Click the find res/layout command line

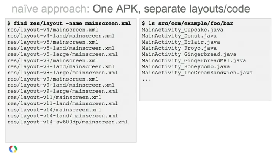coord(69,24)
